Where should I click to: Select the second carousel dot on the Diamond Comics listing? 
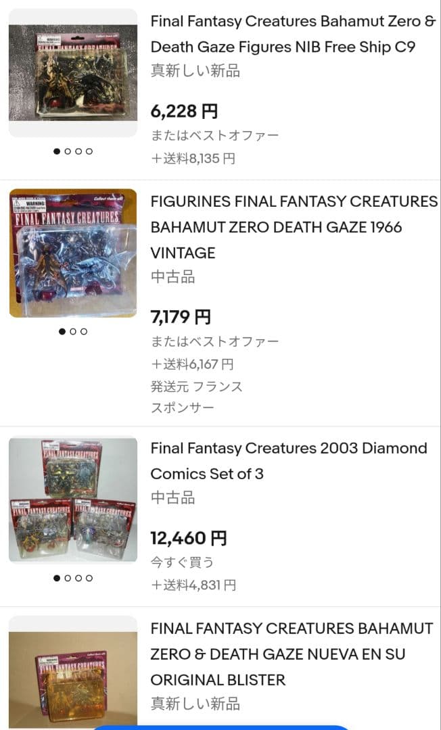[x=68, y=578]
